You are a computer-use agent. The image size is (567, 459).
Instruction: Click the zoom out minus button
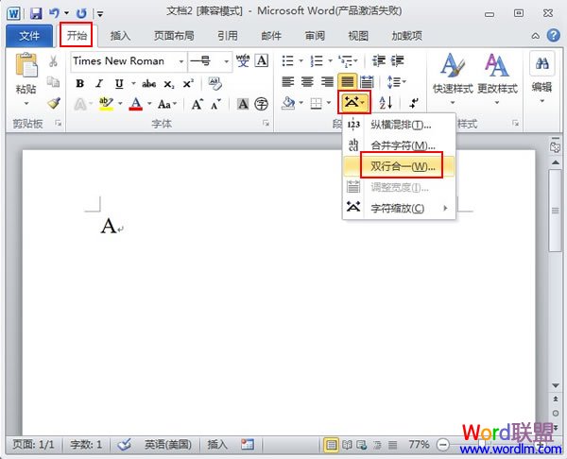click(442, 444)
